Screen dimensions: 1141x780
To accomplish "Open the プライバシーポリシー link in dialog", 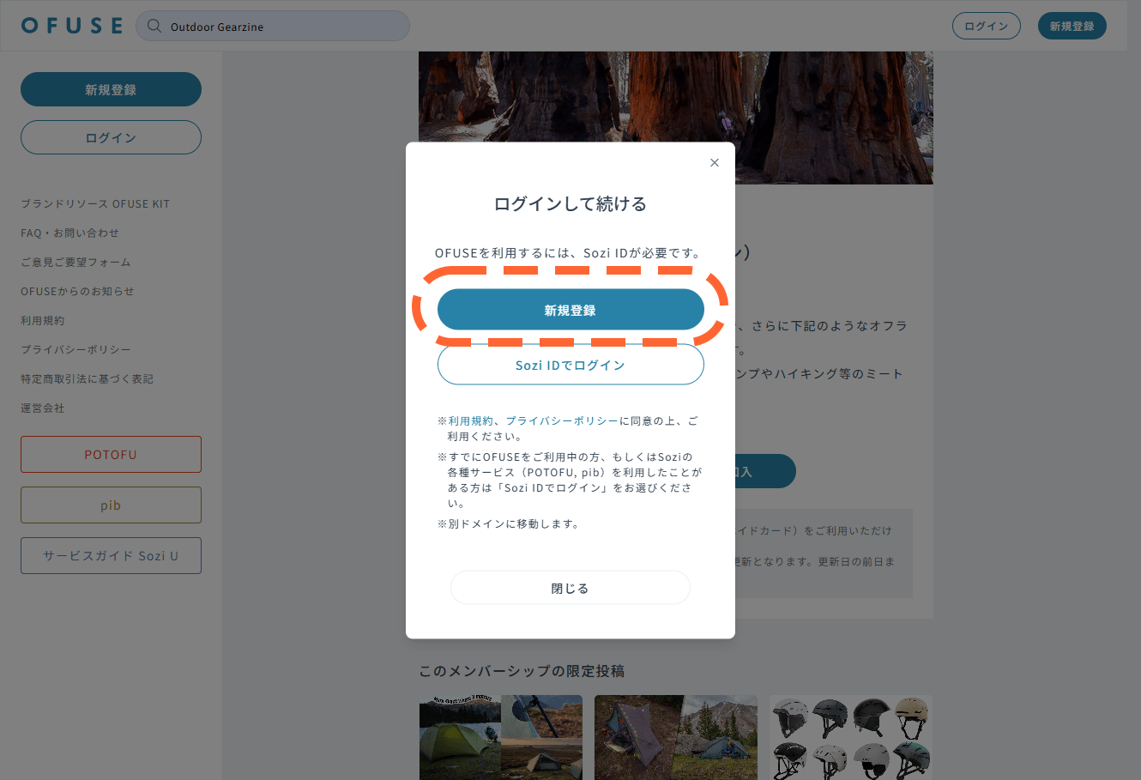I will click(x=561, y=420).
